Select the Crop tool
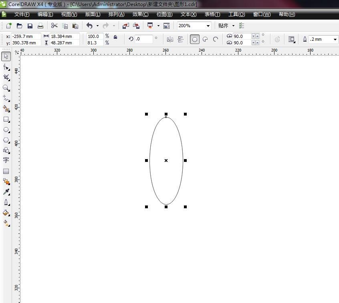339x303 pixels. tap(6, 77)
